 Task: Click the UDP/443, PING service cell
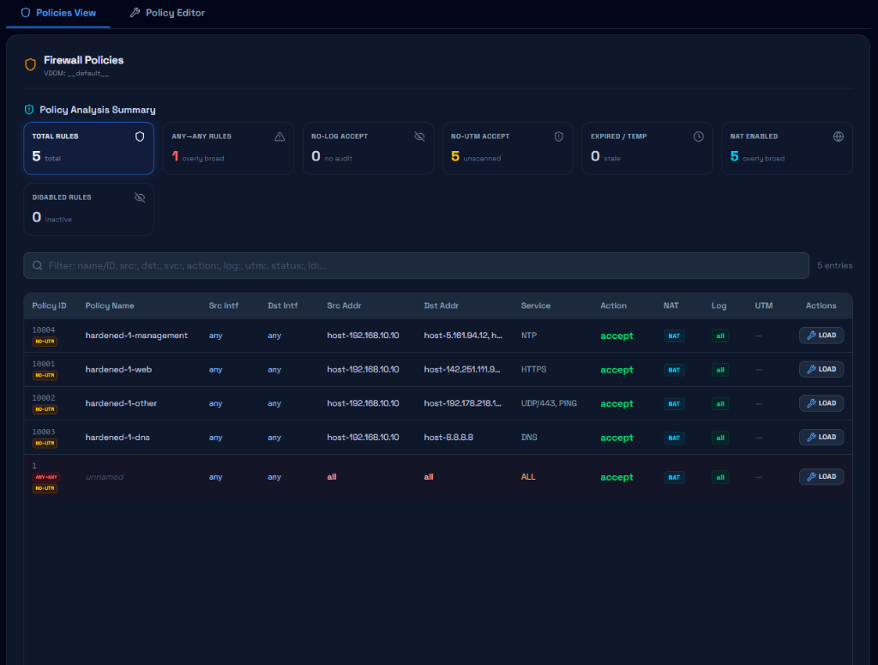549,403
